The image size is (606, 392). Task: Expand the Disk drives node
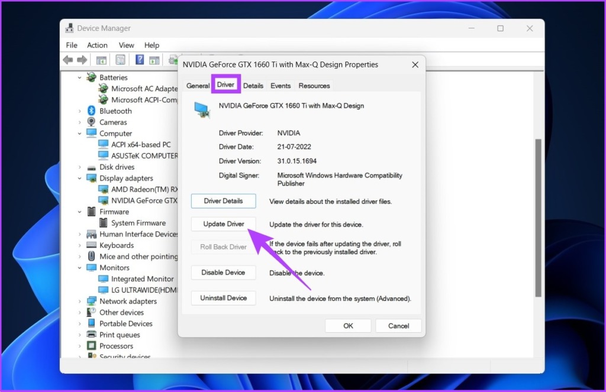[80, 167]
